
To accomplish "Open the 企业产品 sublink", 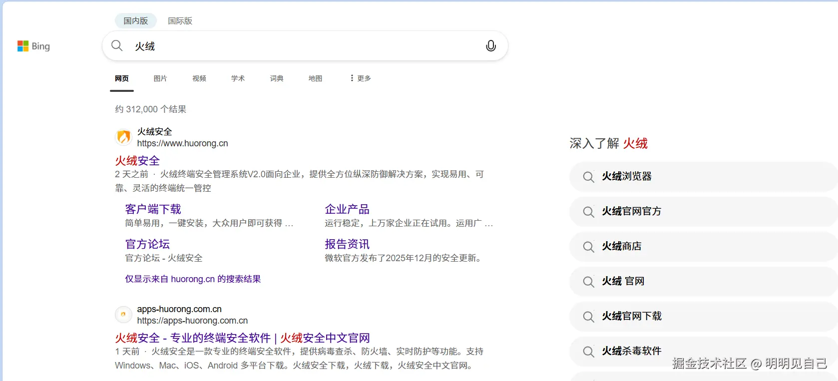I will point(347,209).
